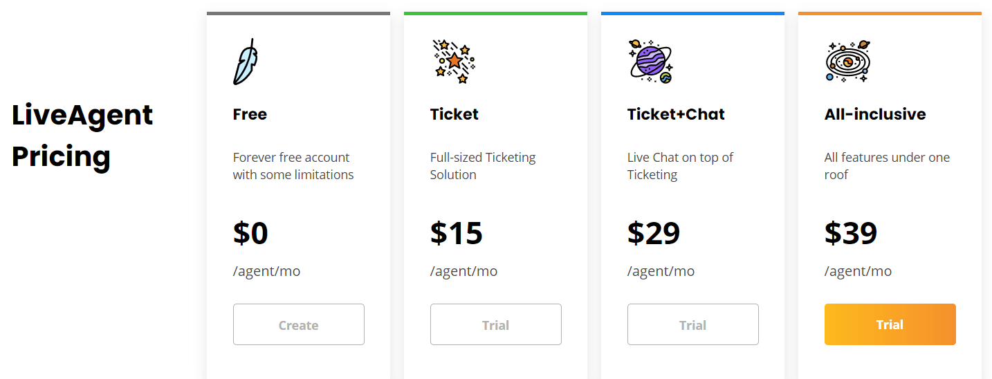Click the galaxy icon on All-inclusive plan
Image resolution: width=992 pixels, height=379 pixels.
coord(848,62)
